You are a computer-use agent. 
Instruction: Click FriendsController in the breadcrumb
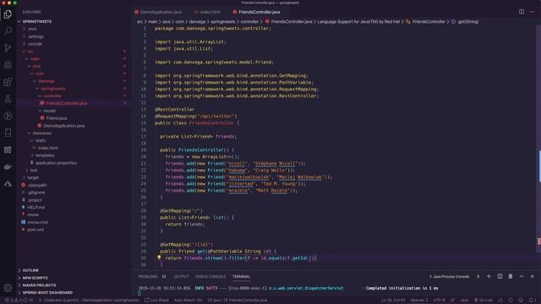tap(429, 22)
